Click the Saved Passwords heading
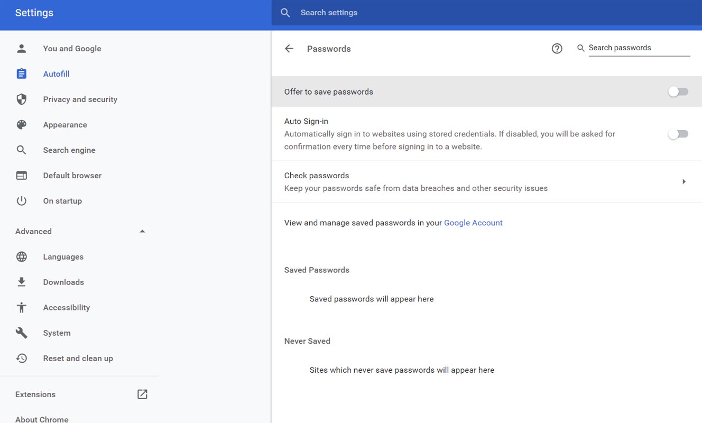 [317, 270]
